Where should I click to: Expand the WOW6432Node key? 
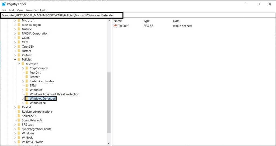click(15, 142)
